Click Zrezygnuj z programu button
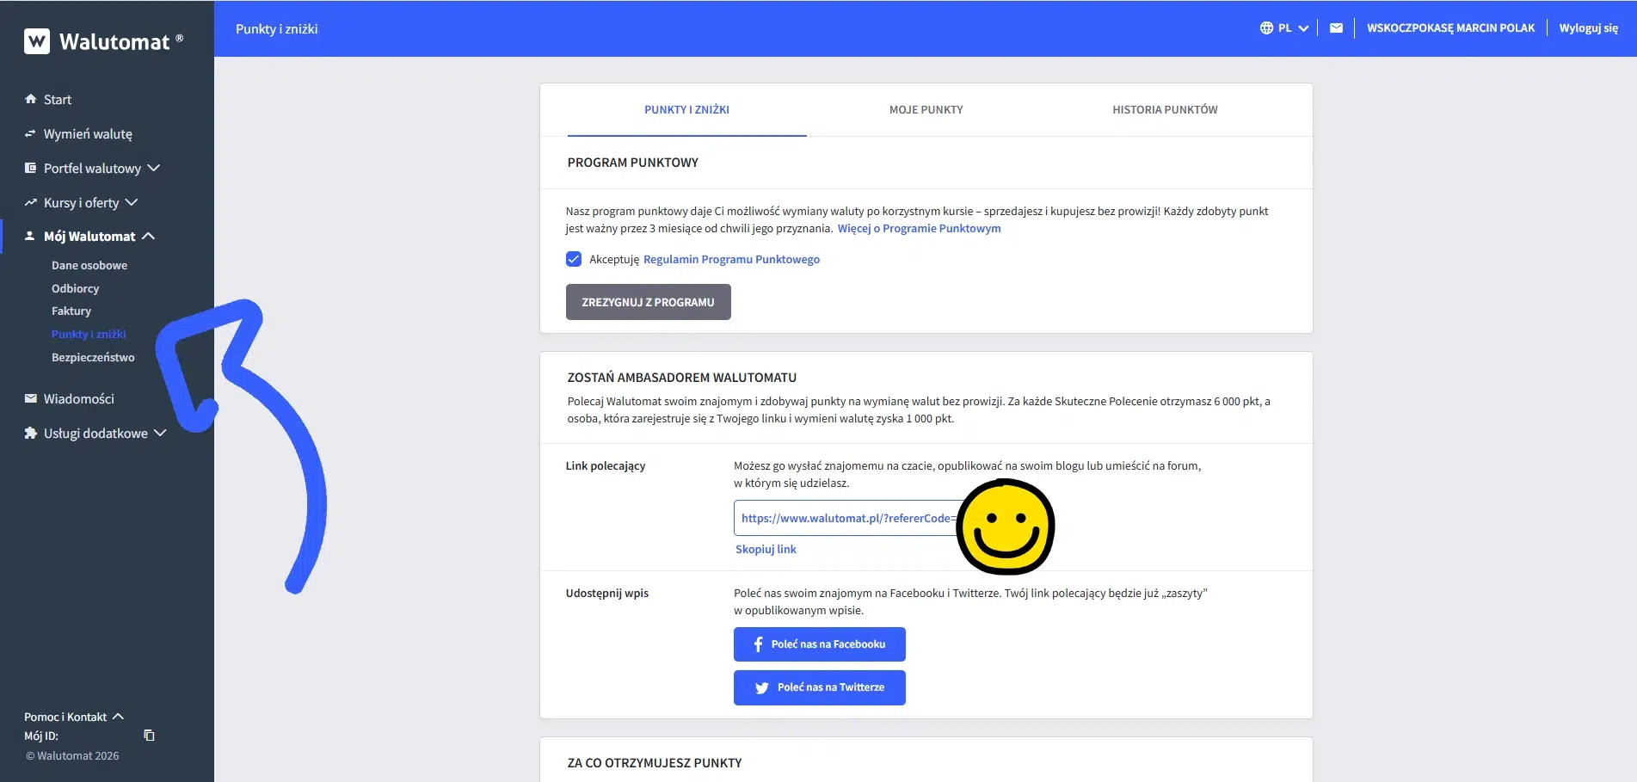This screenshot has width=1637, height=782. pyautogui.click(x=648, y=302)
